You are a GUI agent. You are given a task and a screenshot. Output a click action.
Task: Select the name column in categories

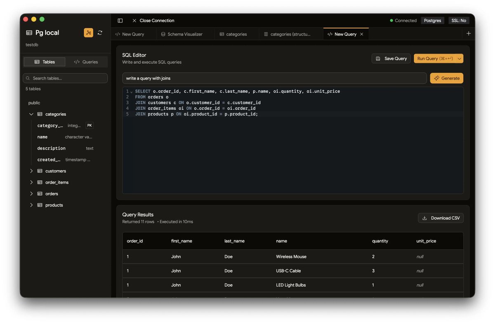[x=65, y=137]
